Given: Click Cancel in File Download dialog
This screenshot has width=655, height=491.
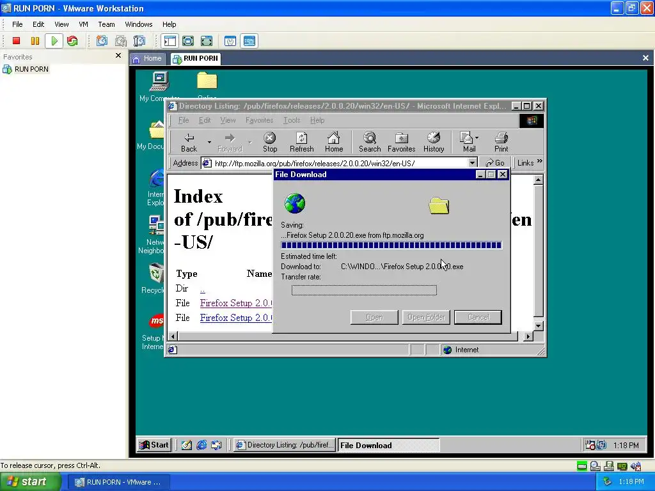Looking at the screenshot, I should pyautogui.click(x=478, y=317).
